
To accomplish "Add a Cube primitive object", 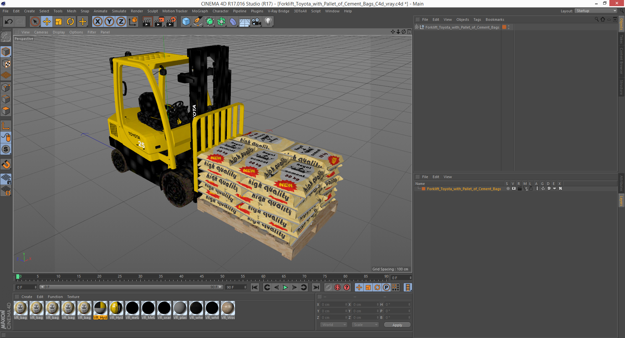I will point(186,22).
